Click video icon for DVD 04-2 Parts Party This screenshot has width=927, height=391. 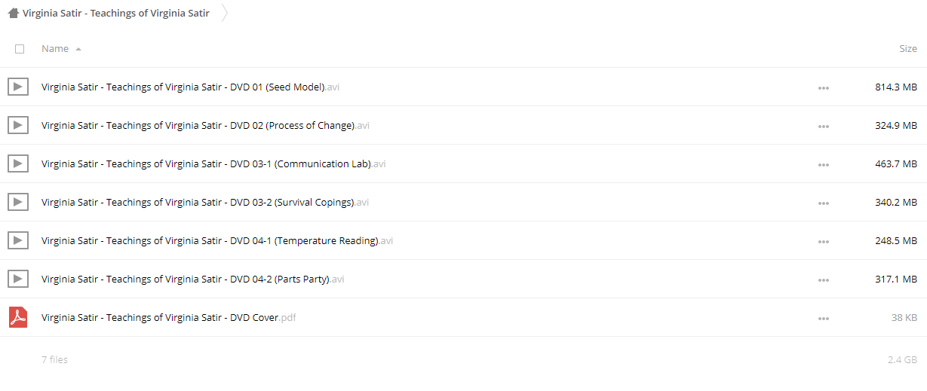click(18, 279)
